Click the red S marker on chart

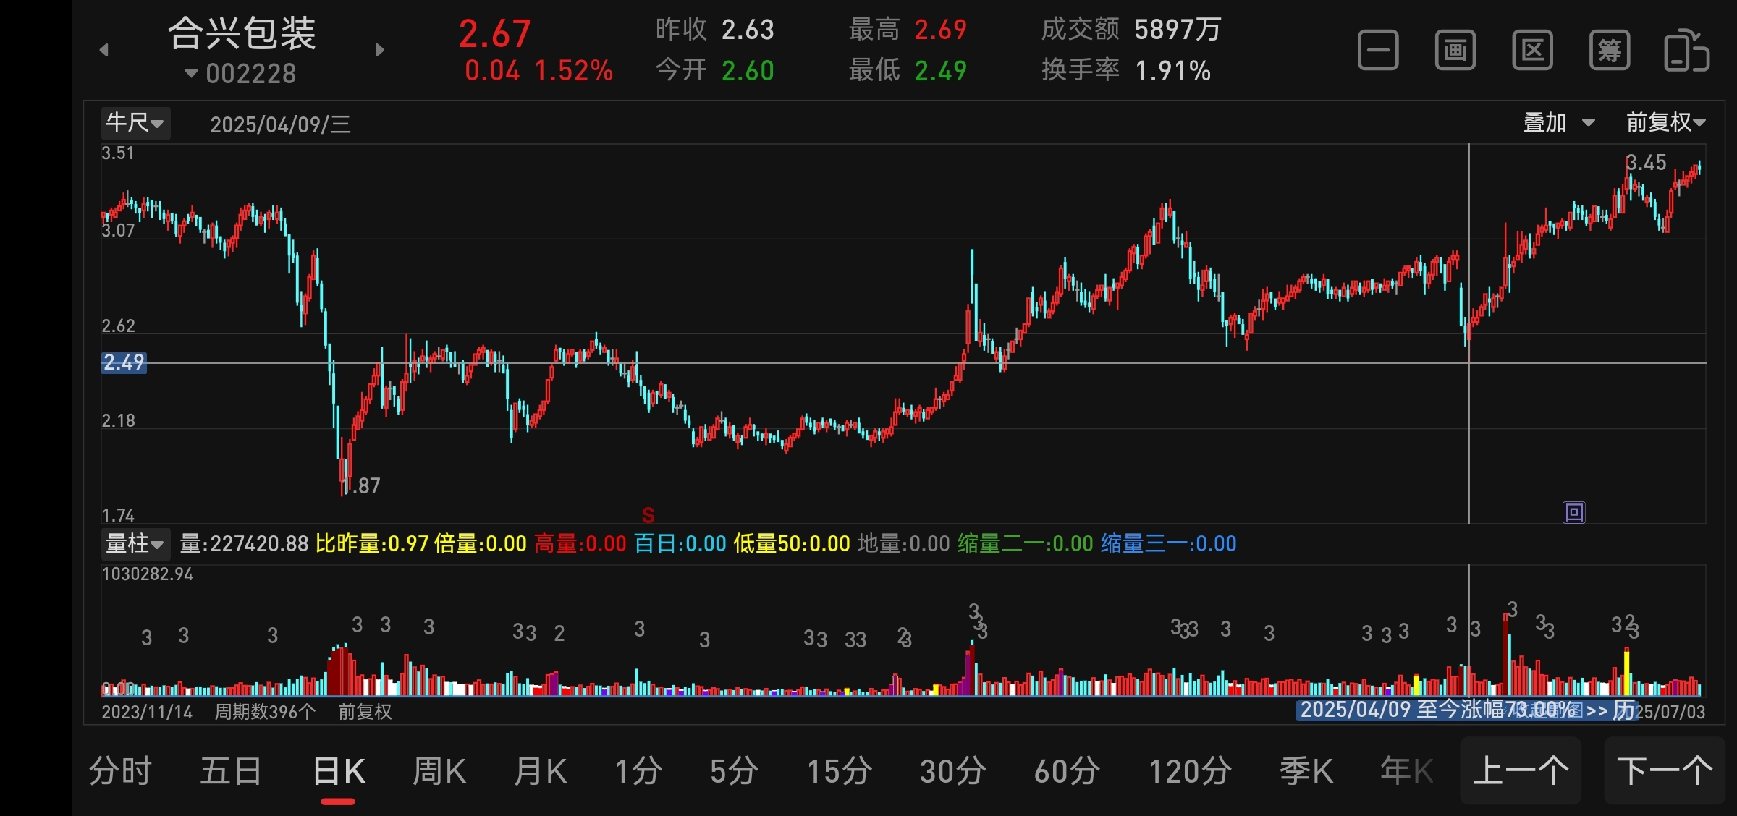coord(648,515)
